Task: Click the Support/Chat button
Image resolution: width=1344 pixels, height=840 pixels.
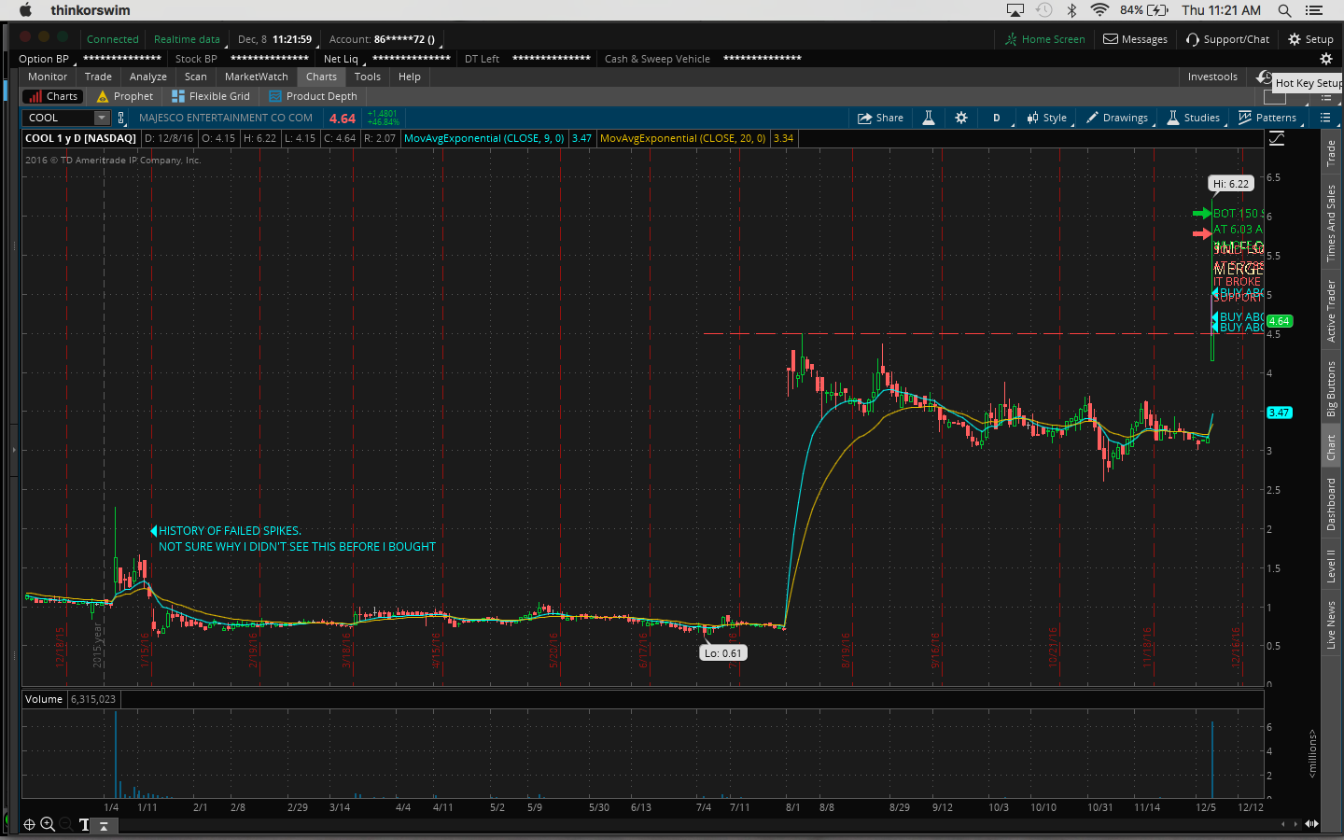Action: 1227,39
